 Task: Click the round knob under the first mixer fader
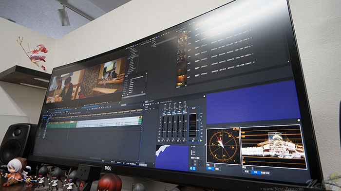[x=162, y=141]
